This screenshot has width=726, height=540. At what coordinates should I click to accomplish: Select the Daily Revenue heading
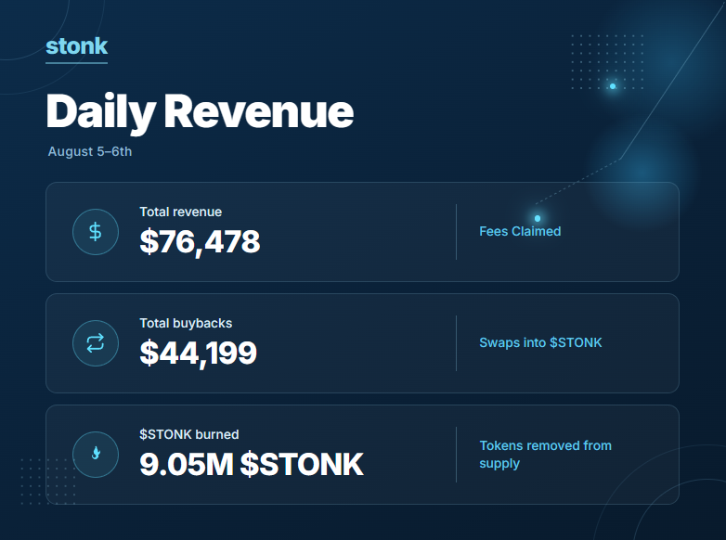click(x=200, y=112)
